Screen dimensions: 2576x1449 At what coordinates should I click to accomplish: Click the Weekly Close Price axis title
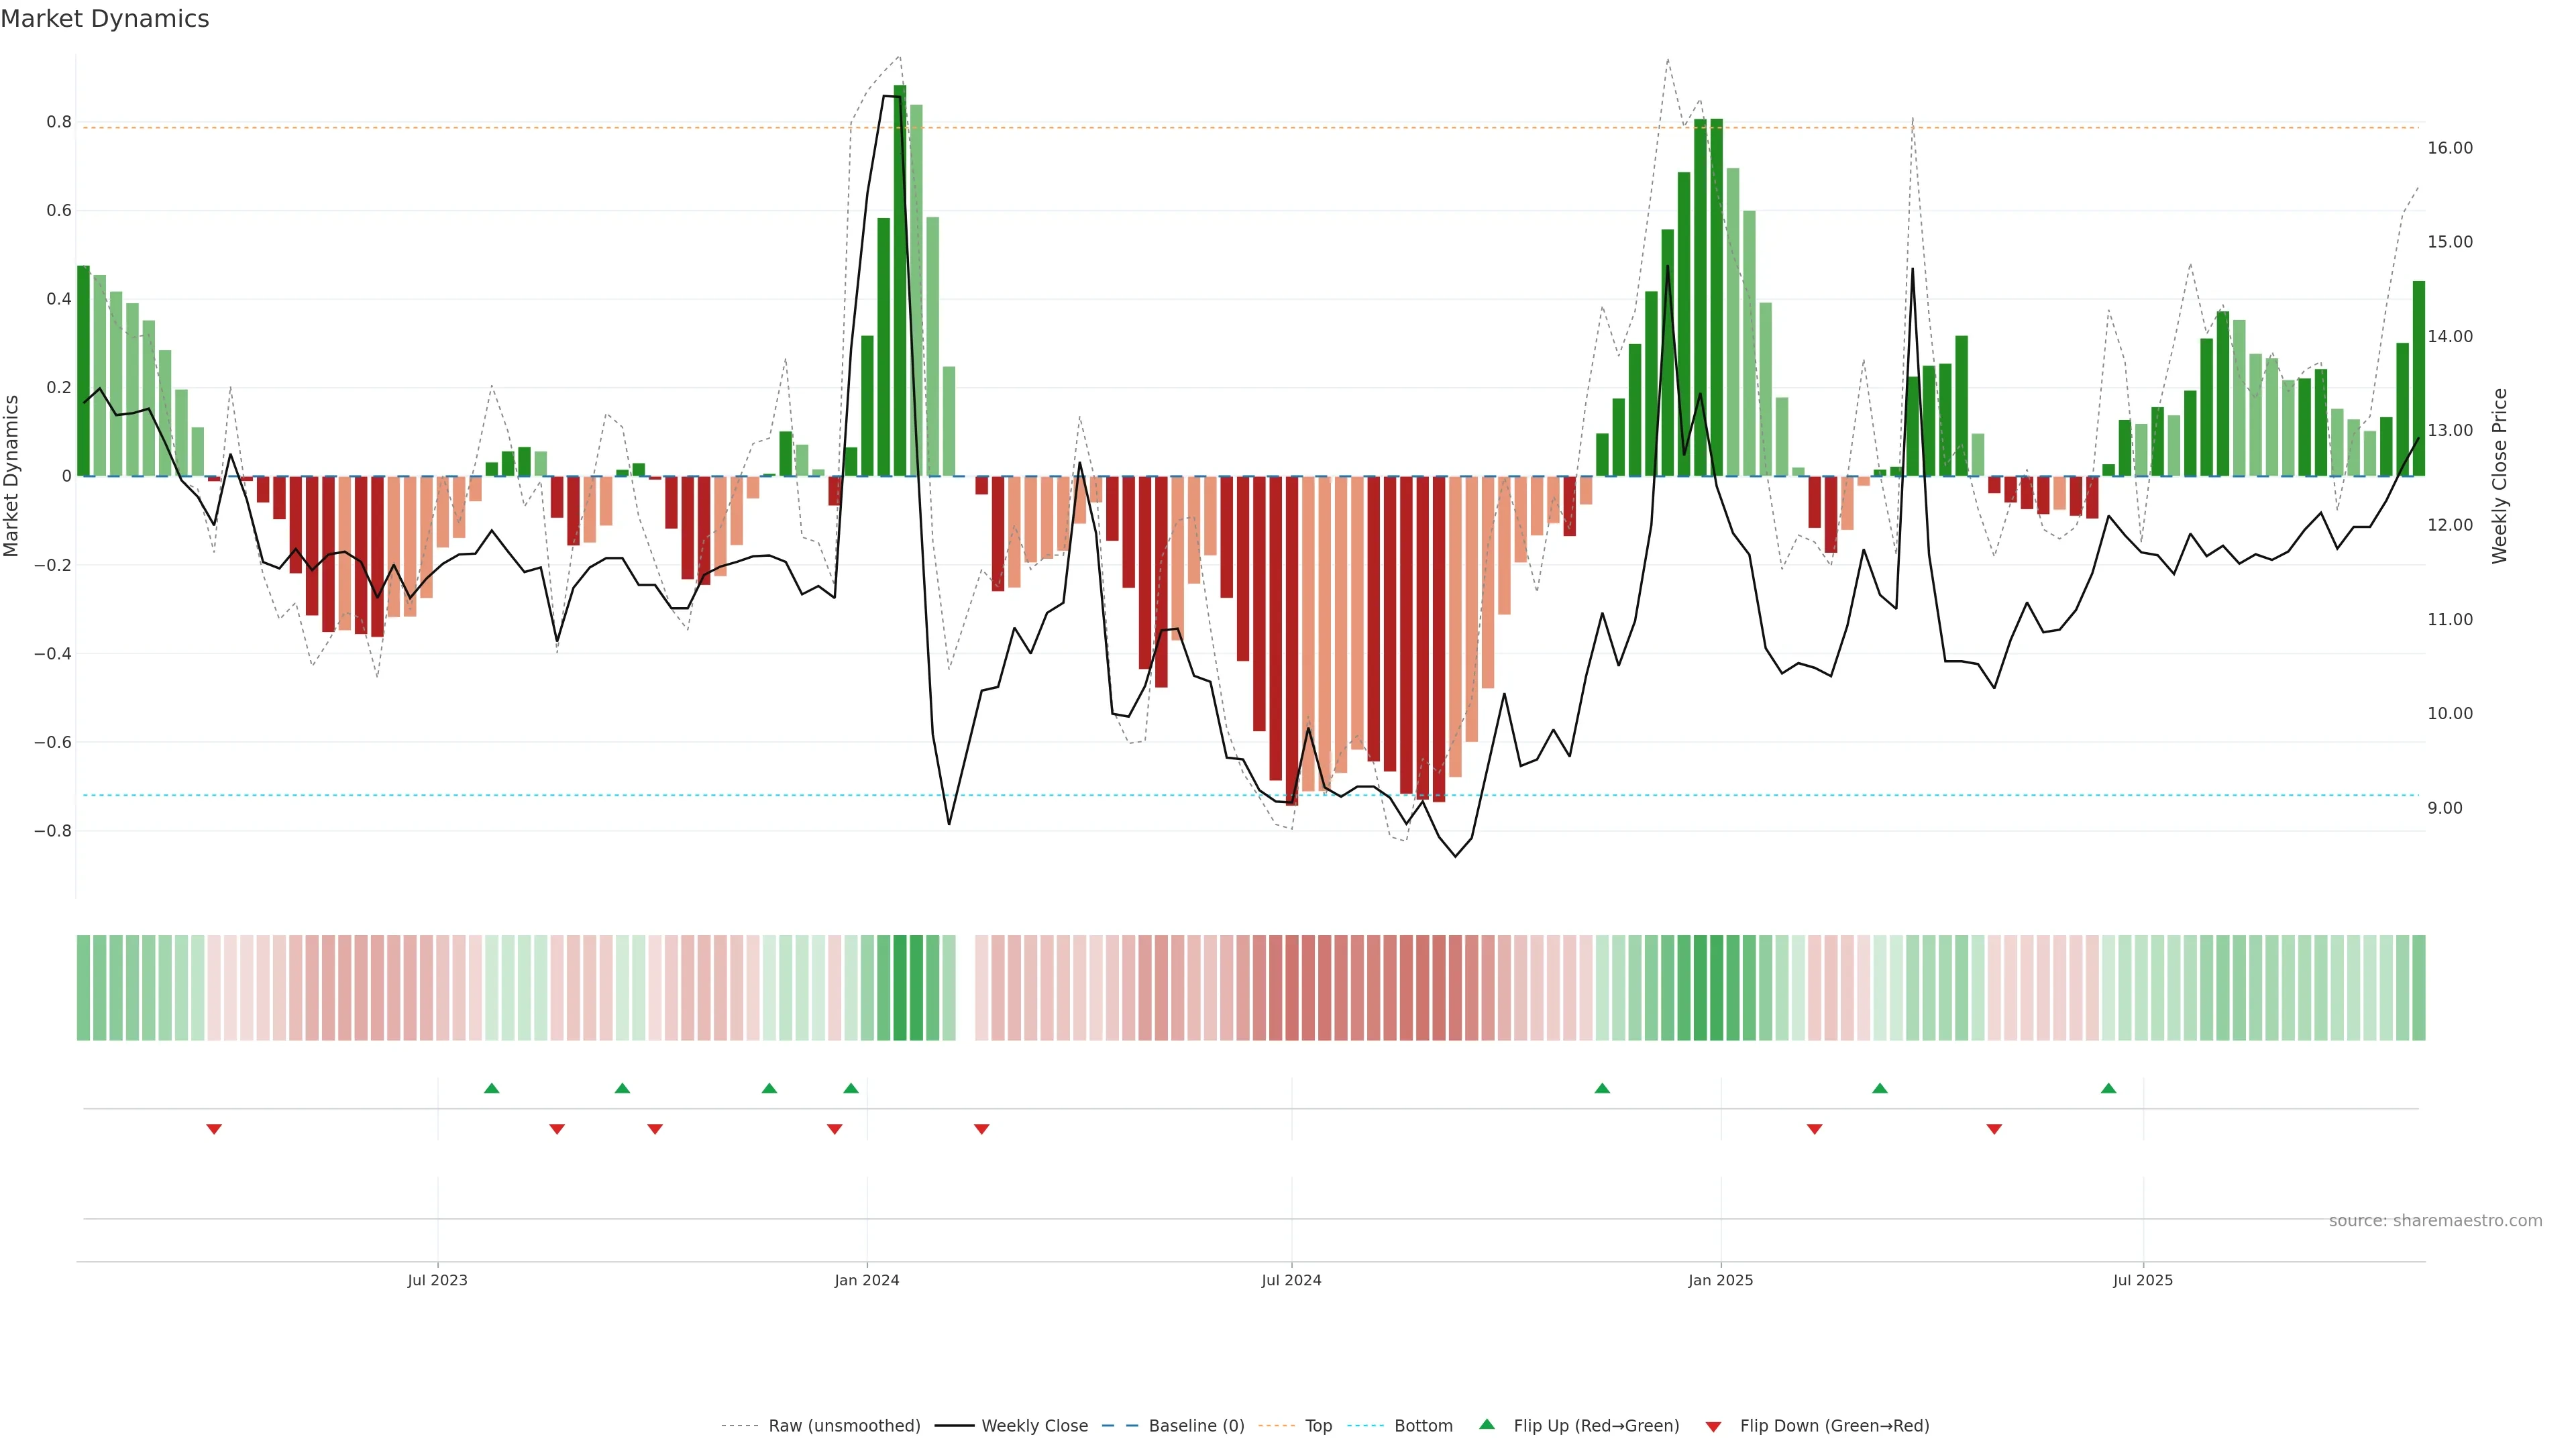pos(2499,476)
